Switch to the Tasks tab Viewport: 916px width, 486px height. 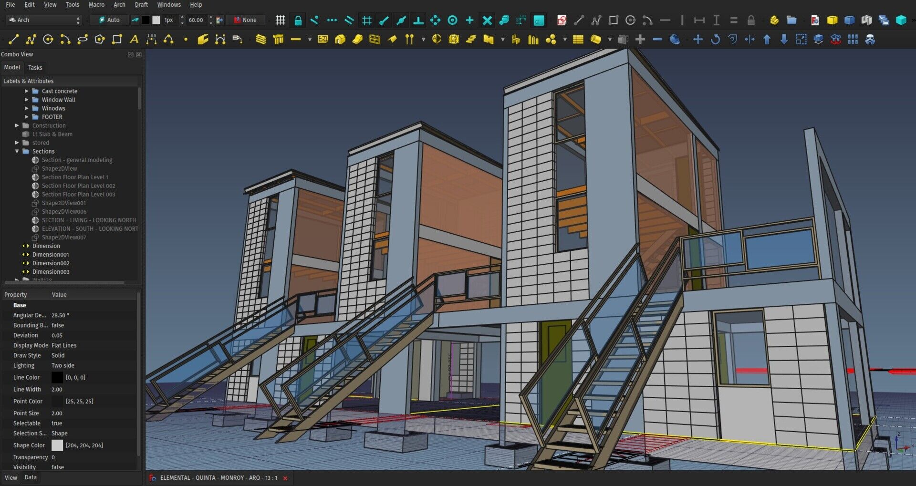pyautogui.click(x=35, y=68)
